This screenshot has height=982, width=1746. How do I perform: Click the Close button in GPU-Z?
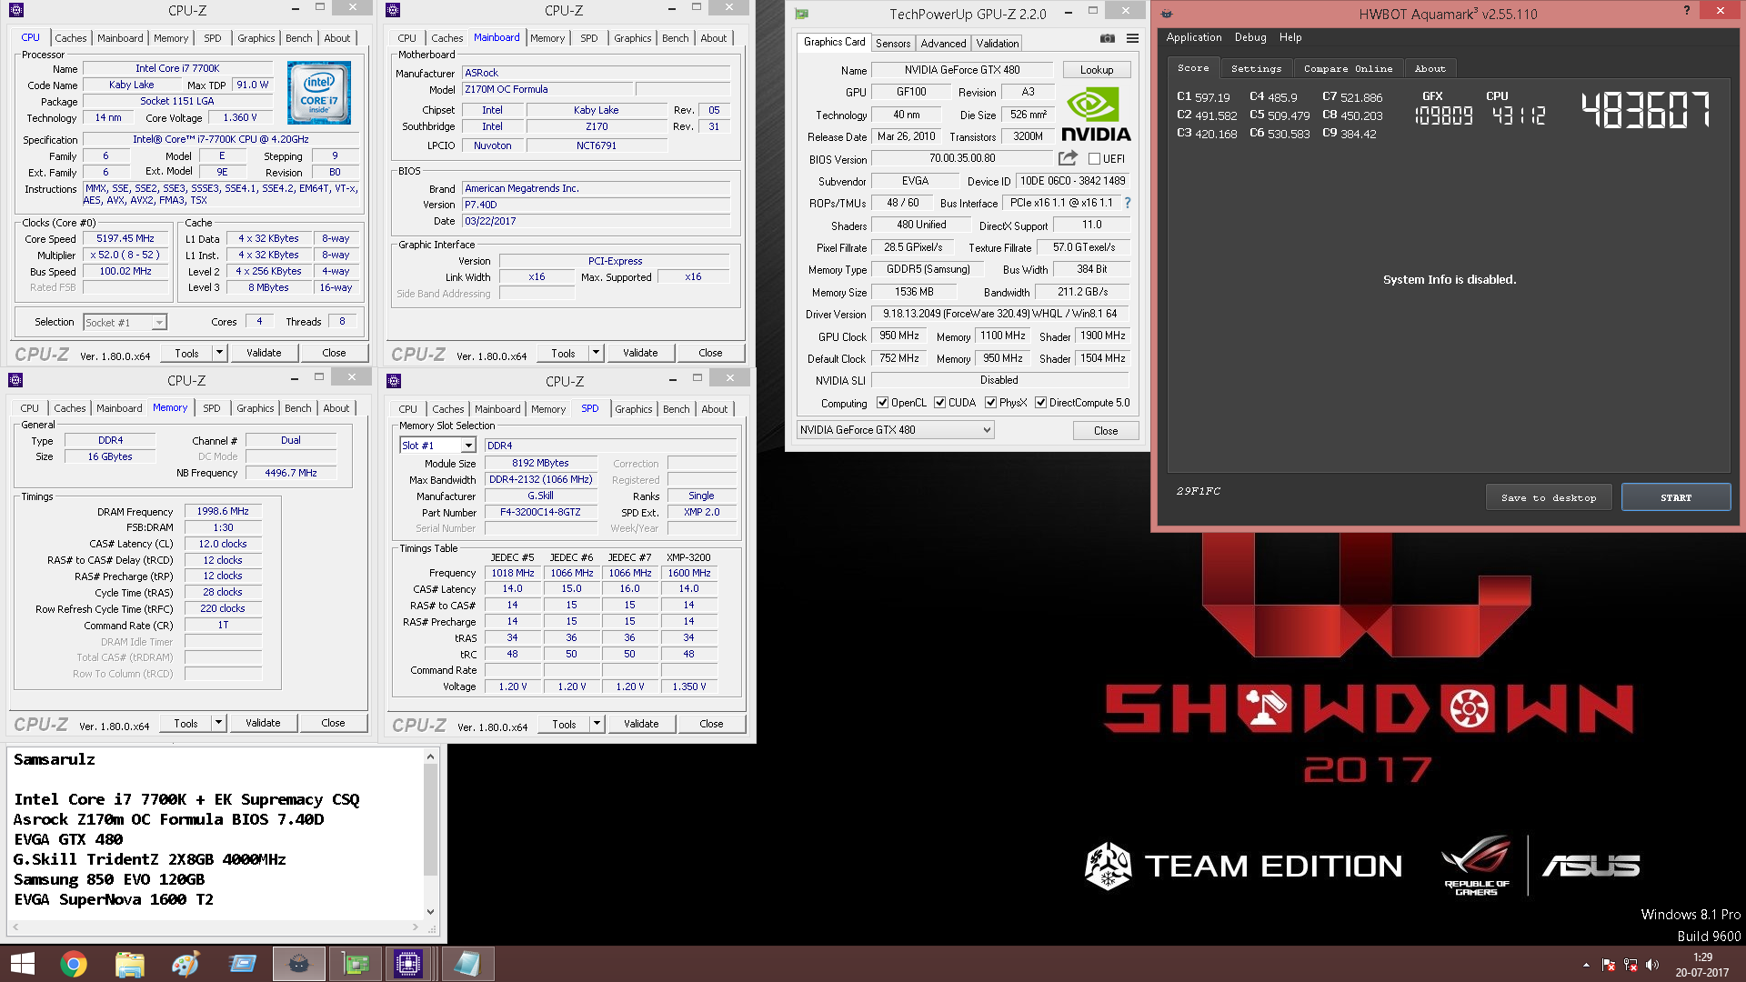pyautogui.click(x=1106, y=430)
